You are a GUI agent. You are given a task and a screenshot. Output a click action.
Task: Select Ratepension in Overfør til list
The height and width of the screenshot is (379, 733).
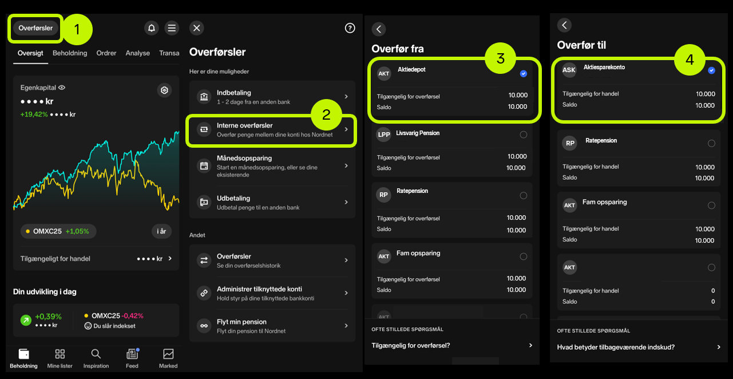pyautogui.click(x=711, y=144)
